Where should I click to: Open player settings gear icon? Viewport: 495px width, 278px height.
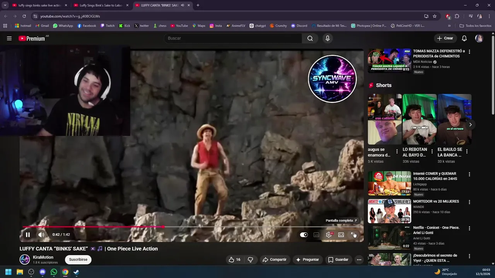click(329, 235)
